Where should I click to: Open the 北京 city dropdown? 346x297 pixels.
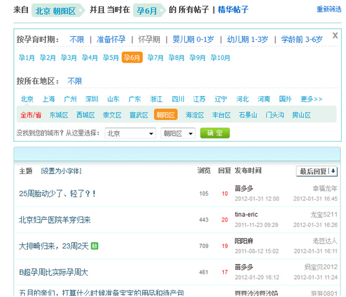(130, 134)
